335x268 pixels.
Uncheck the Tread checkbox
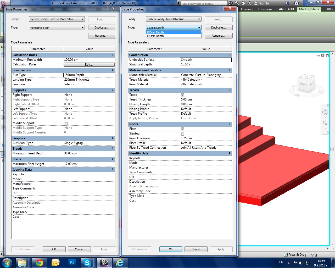(x=182, y=95)
